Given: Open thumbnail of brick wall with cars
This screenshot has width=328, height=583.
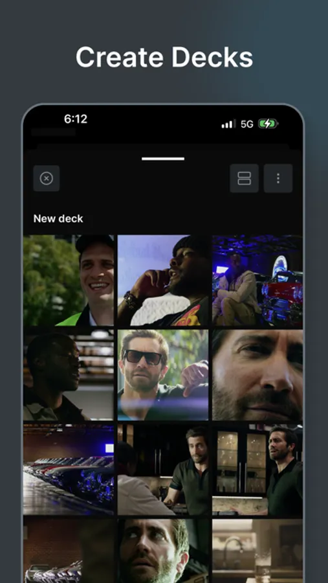Looking at the screenshot, I should tap(69, 551).
